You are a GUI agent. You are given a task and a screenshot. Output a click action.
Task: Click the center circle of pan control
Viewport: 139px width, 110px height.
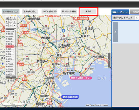pyautogui.click(x=11, y=22)
